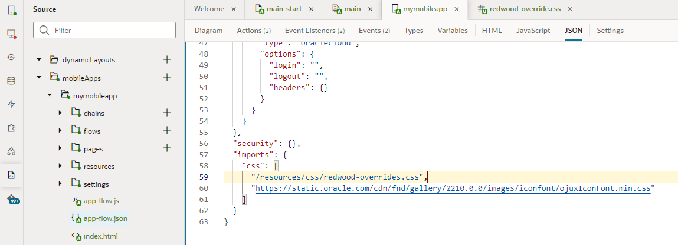Select the app-flow.json file name

point(106,218)
